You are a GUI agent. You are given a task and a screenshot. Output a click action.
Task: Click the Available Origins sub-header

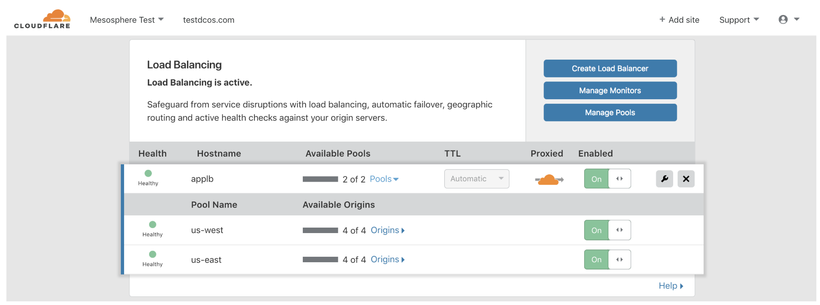click(339, 205)
